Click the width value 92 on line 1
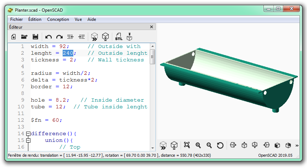The width and height of the screenshot is (307, 168). [x=63, y=47]
